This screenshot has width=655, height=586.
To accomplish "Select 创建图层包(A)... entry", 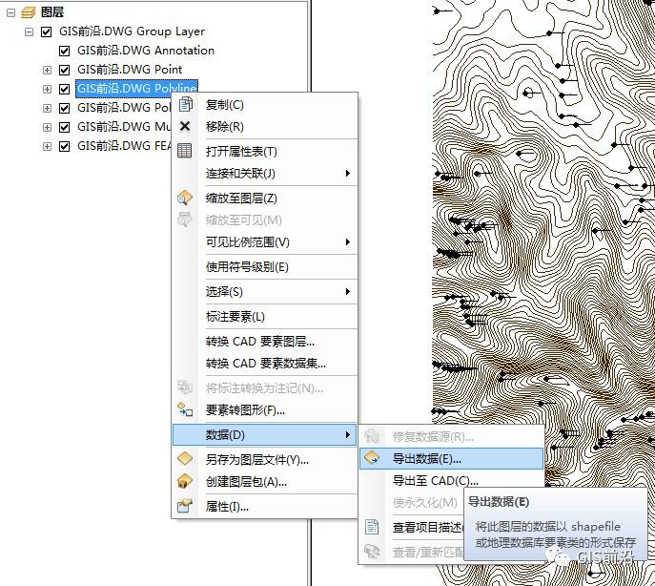I will pos(265,482).
